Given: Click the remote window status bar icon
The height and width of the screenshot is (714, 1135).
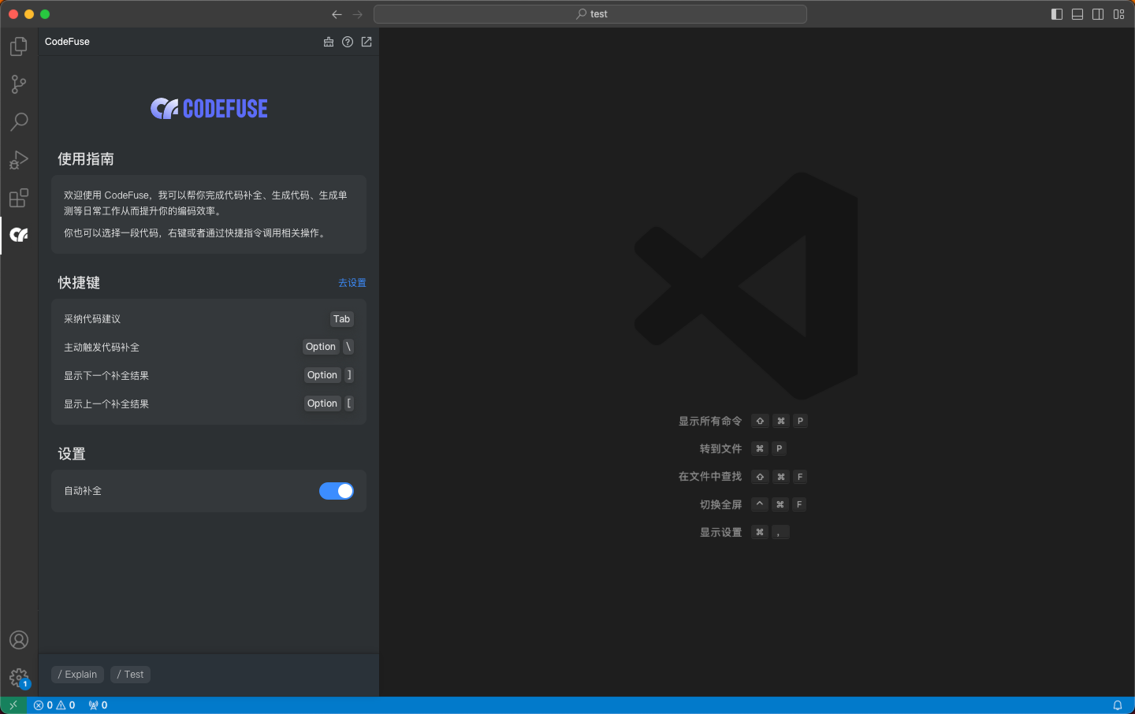Looking at the screenshot, I should 13,705.
